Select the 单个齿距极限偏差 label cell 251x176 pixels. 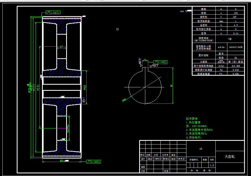pyautogui.click(x=204, y=66)
